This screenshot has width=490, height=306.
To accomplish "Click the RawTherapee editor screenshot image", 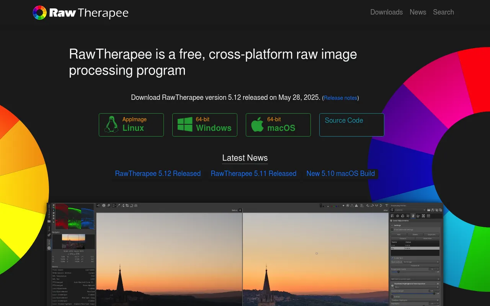I will click(245, 254).
